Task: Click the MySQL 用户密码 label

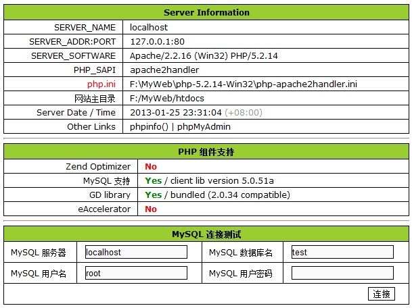Action: click(x=241, y=274)
